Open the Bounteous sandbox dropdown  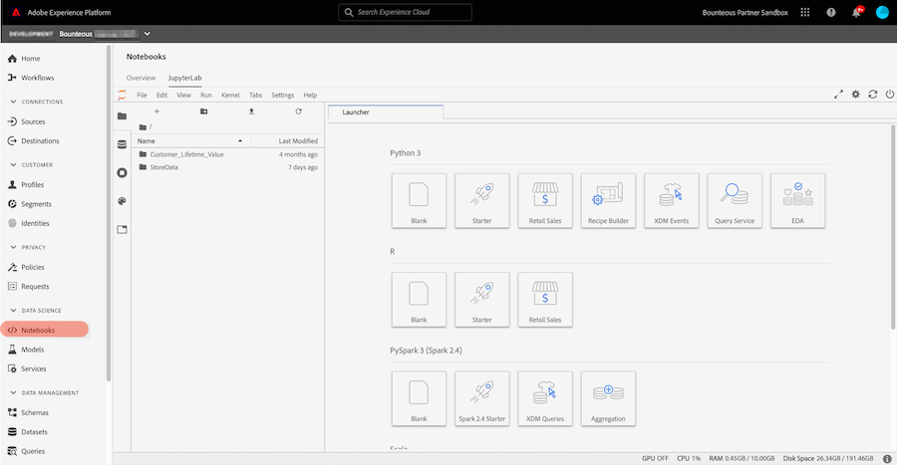(148, 34)
